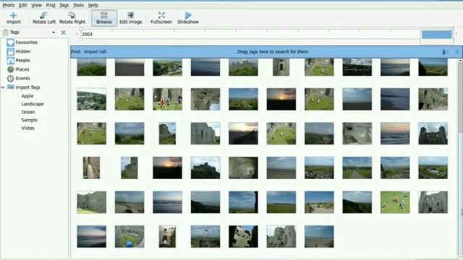Open the Tags sidebar dropdown
The height and width of the screenshot is (260, 463).
click(x=54, y=32)
